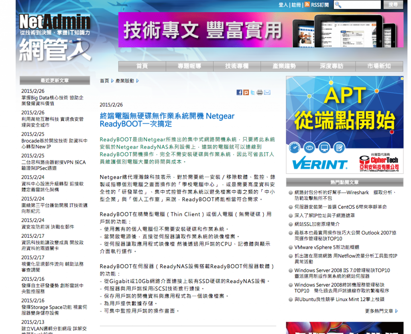Open popular article Windows Server 2008終端機服務

point(342,287)
